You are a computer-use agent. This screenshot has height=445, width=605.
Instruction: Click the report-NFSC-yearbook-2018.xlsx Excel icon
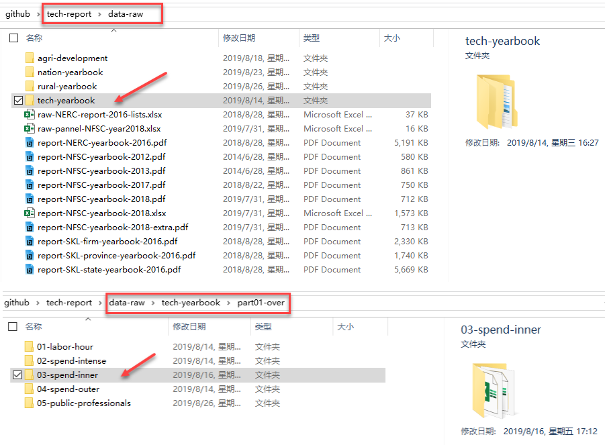[x=29, y=213]
